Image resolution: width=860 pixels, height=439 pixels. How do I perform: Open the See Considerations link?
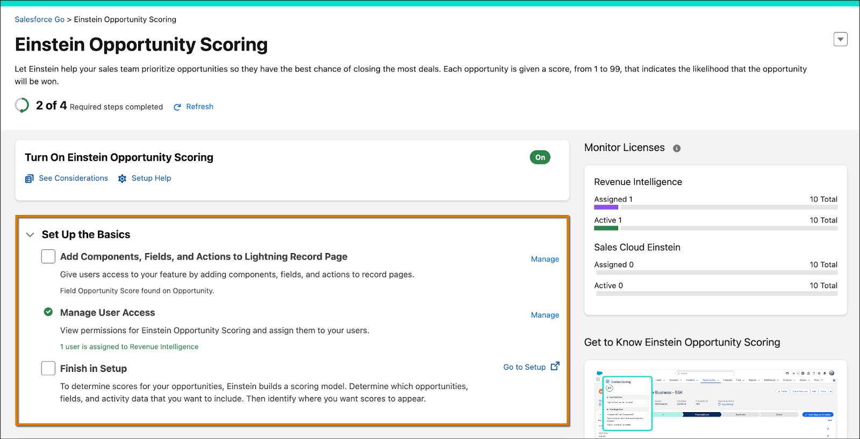(73, 178)
